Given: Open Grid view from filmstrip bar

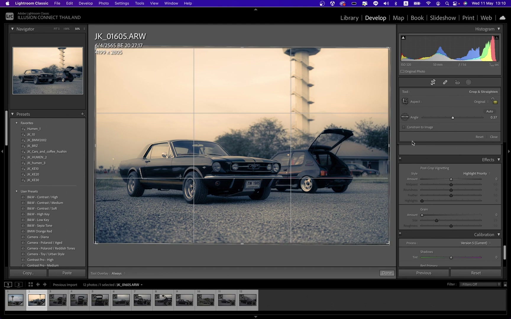Looking at the screenshot, I should [30, 284].
